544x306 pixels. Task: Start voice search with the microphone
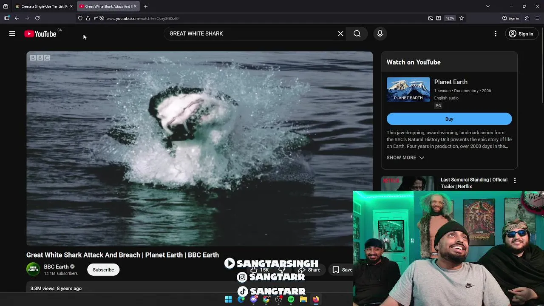(x=380, y=34)
